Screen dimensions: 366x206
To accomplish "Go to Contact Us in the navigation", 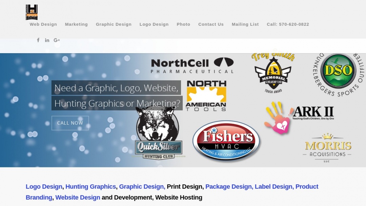I will [x=211, y=24].
